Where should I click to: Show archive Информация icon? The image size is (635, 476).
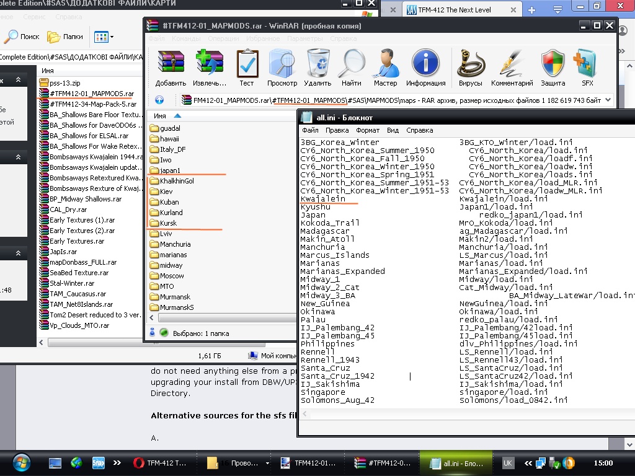click(x=426, y=64)
